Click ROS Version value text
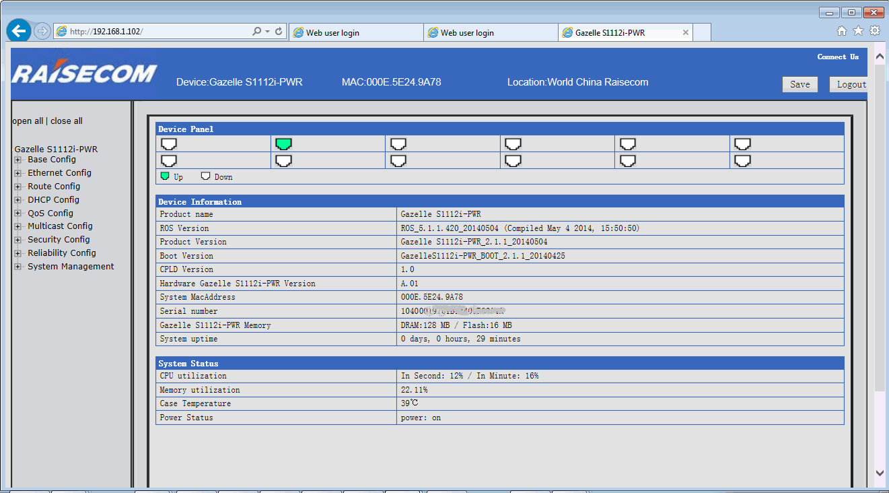 pos(520,228)
